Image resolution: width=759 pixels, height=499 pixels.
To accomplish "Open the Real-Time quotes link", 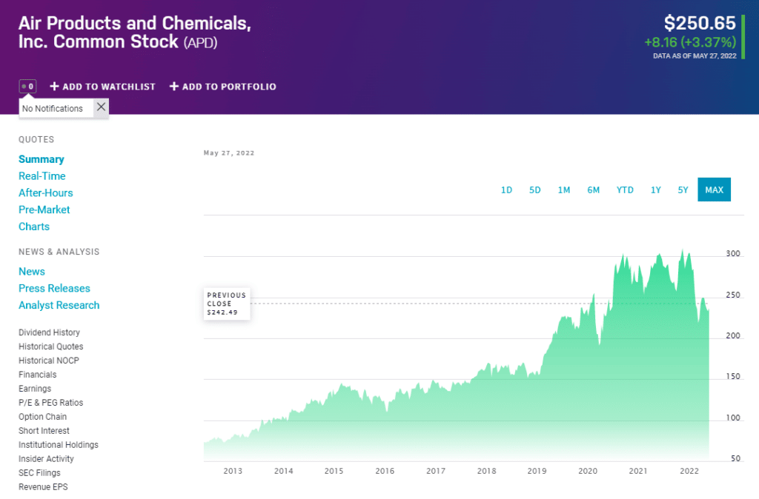I will click(42, 176).
